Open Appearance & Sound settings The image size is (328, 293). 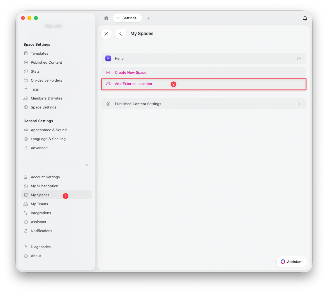click(49, 130)
